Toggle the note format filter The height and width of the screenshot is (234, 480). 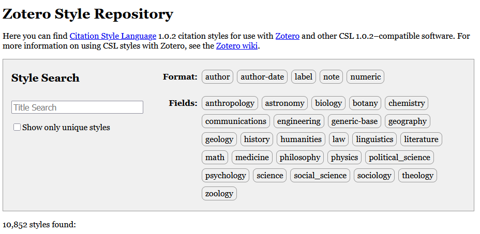(x=331, y=77)
